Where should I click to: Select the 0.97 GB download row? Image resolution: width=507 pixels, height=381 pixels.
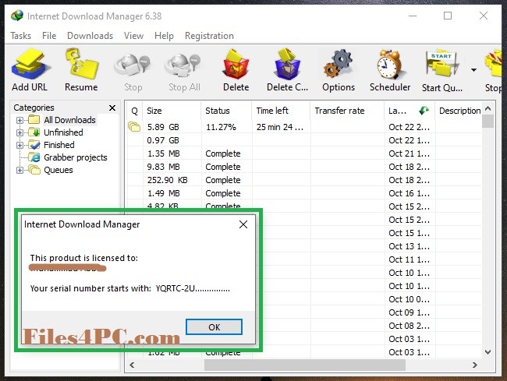point(304,140)
